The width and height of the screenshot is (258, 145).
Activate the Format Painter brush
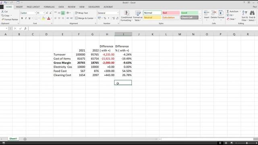[2, 19]
